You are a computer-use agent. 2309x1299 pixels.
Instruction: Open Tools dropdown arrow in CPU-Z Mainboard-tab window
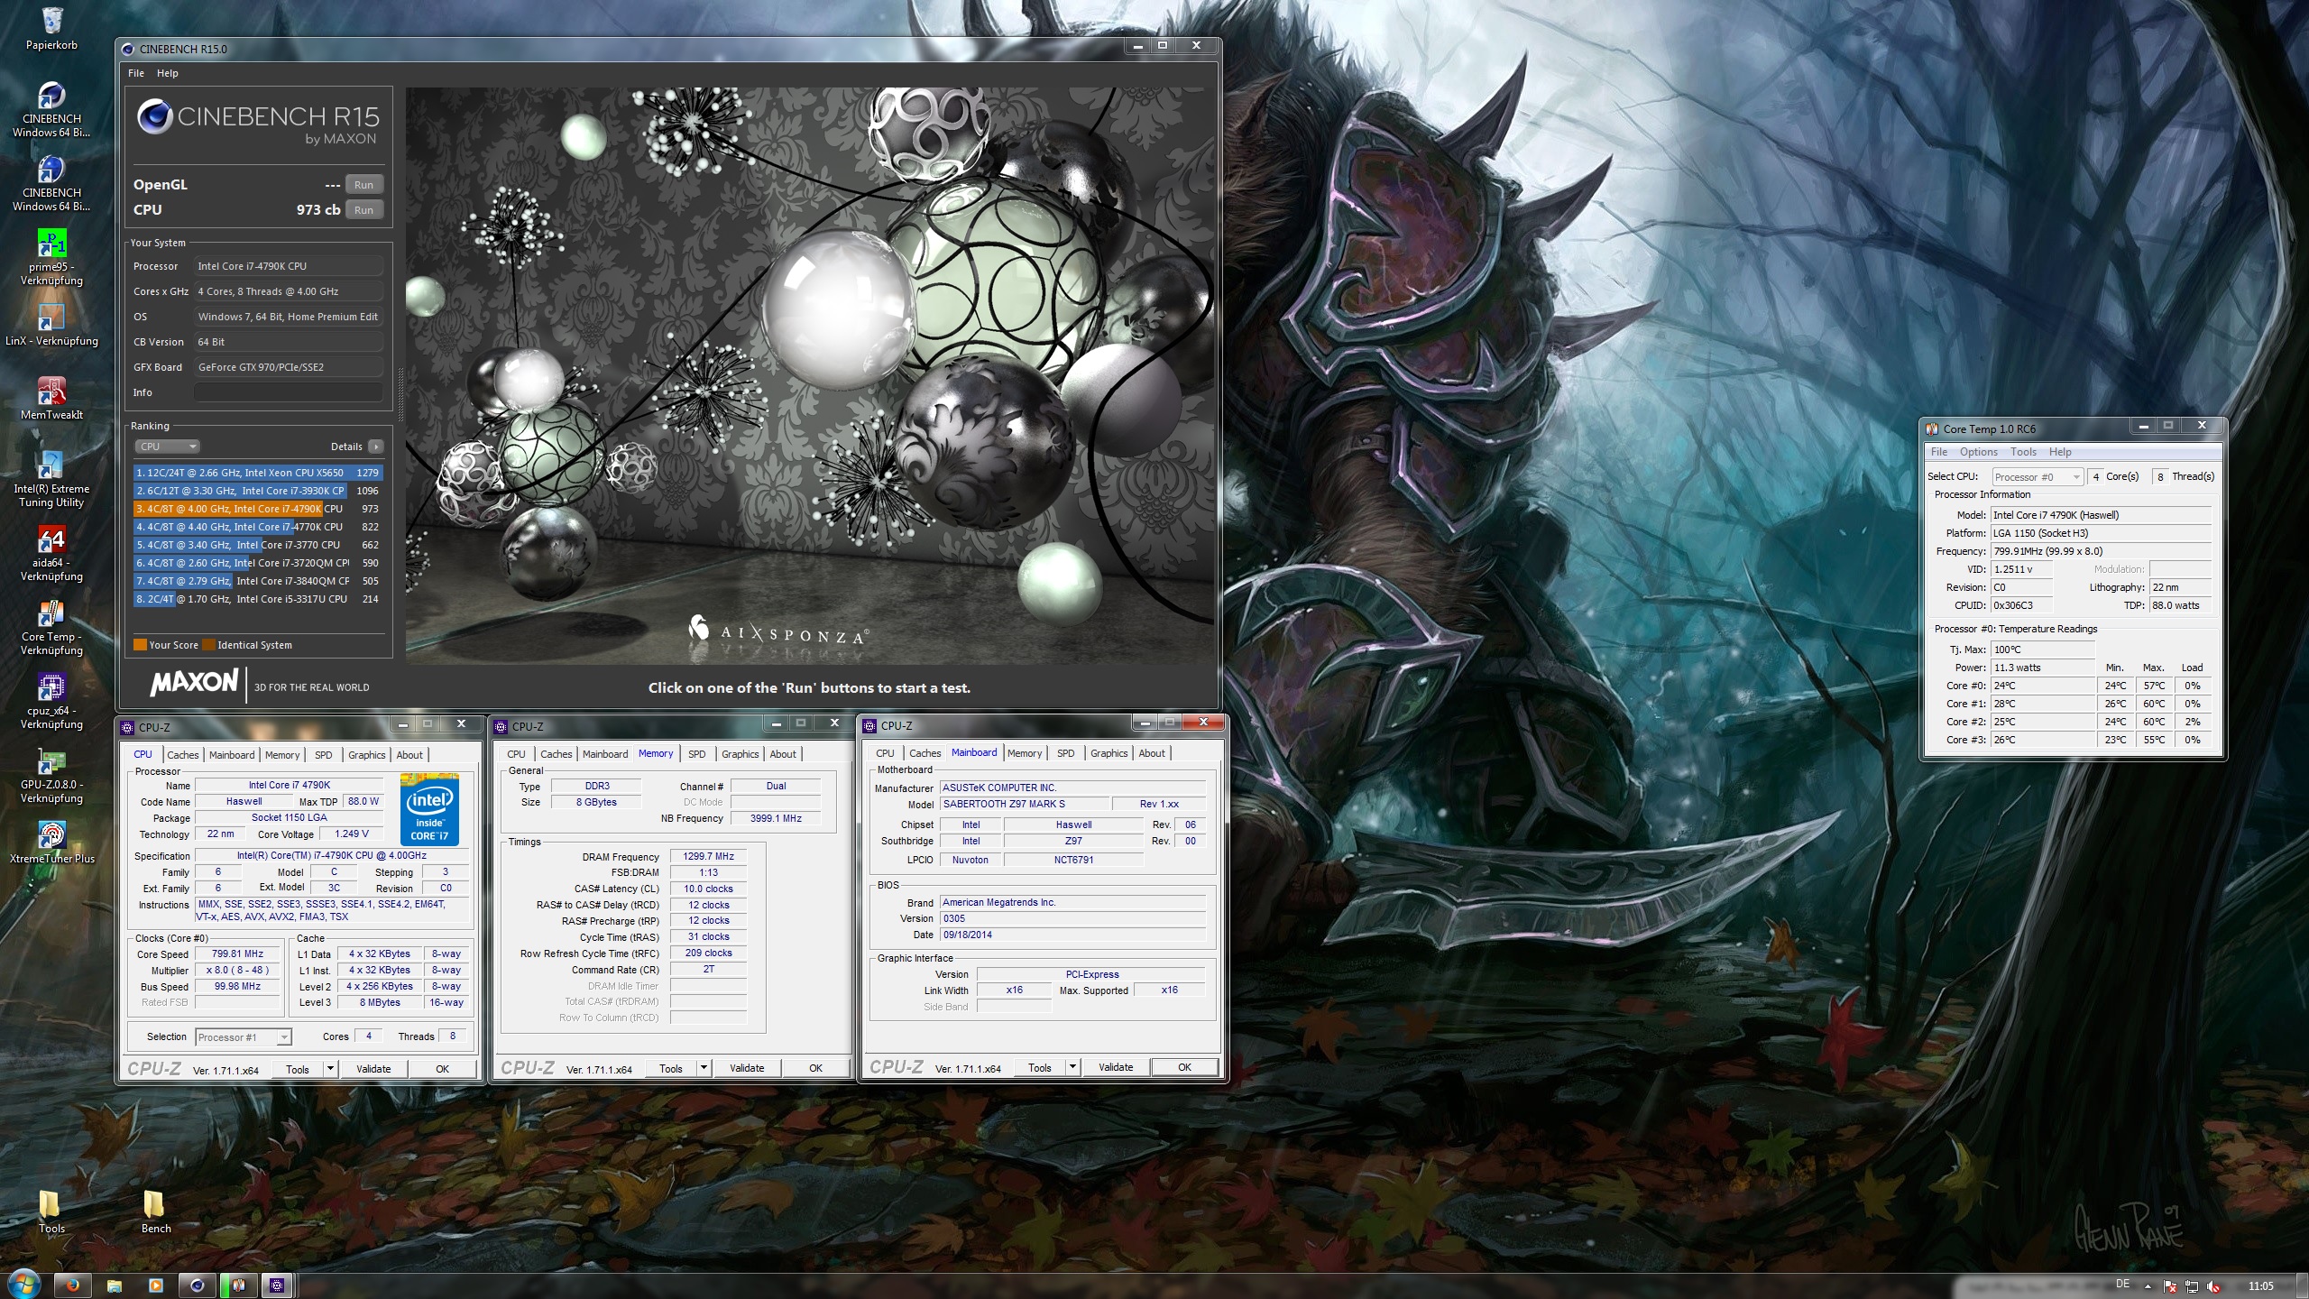[x=1072, y=1067]
